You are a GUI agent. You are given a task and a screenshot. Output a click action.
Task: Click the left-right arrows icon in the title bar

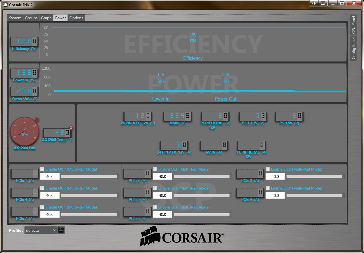313,3
